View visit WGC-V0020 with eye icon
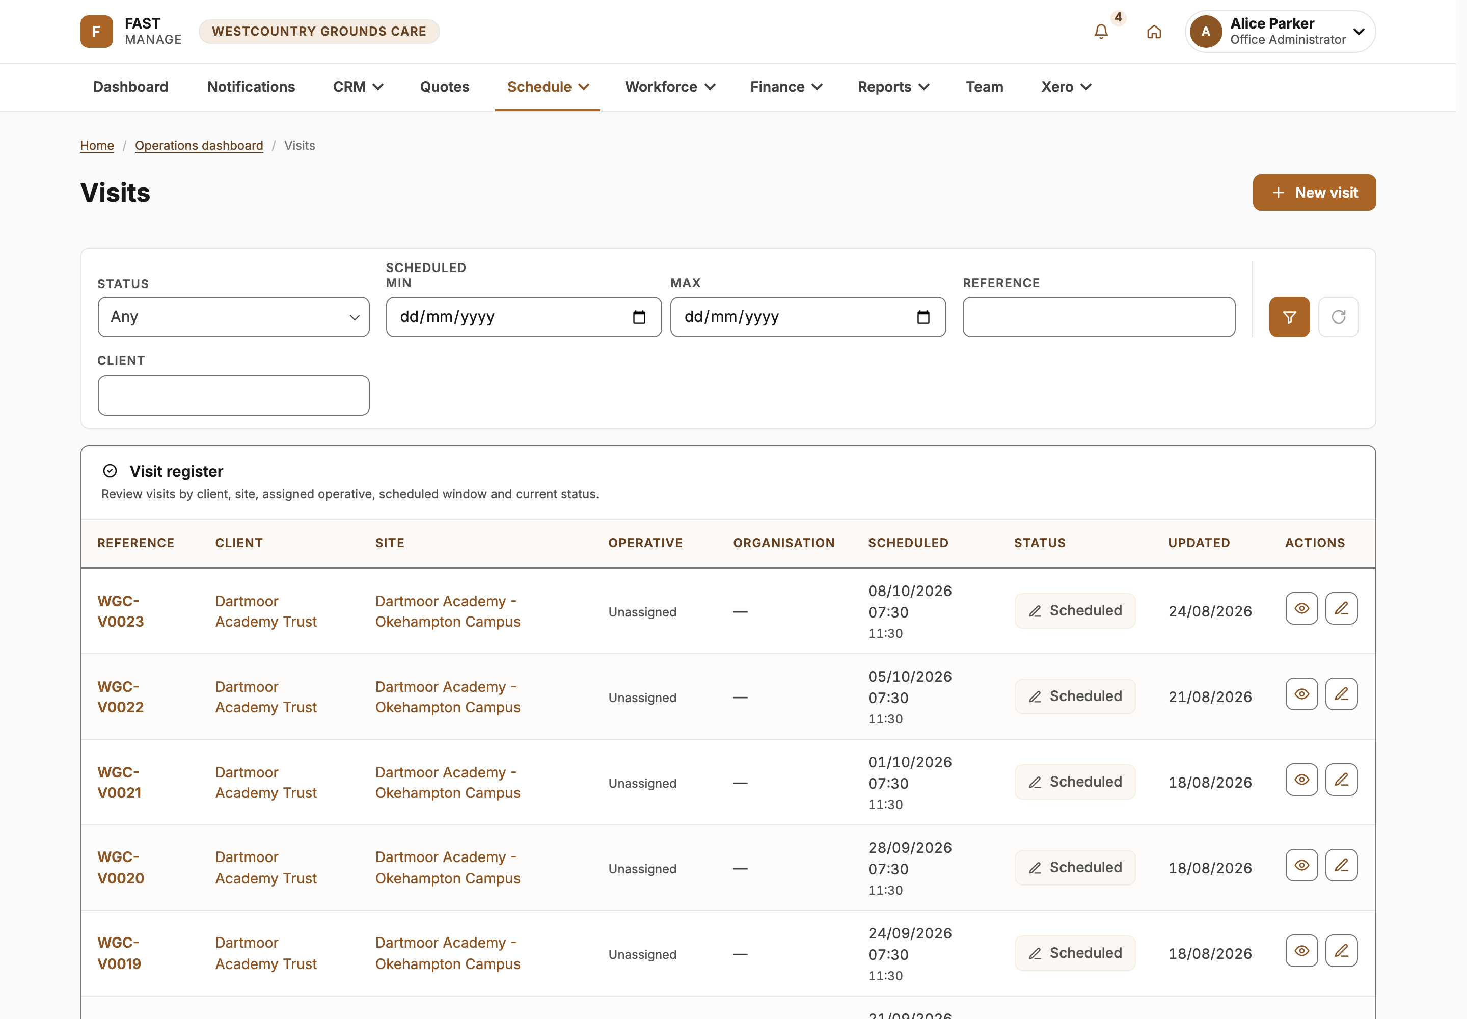Viewport: 1467px width, 1019px height. 1301,865
